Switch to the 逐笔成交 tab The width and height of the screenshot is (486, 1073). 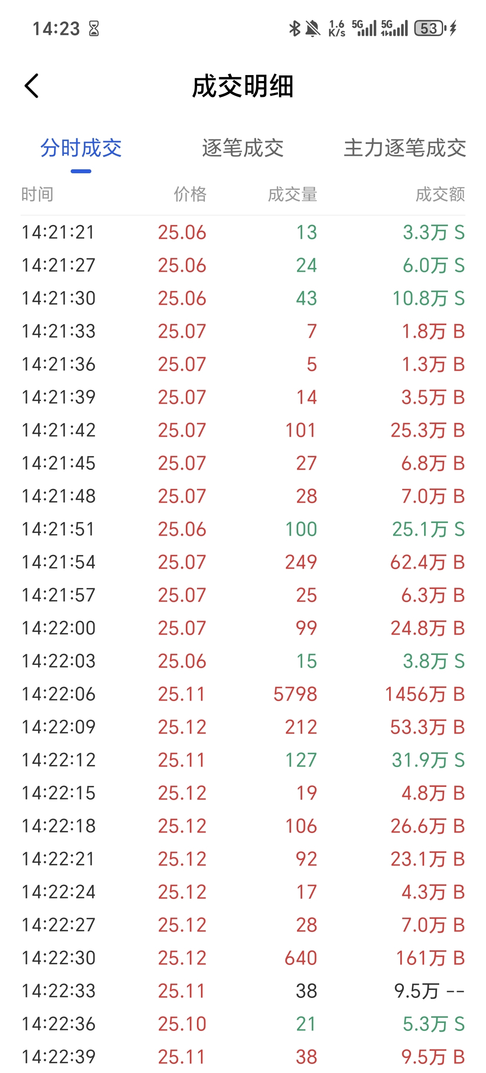click(243, 148)
